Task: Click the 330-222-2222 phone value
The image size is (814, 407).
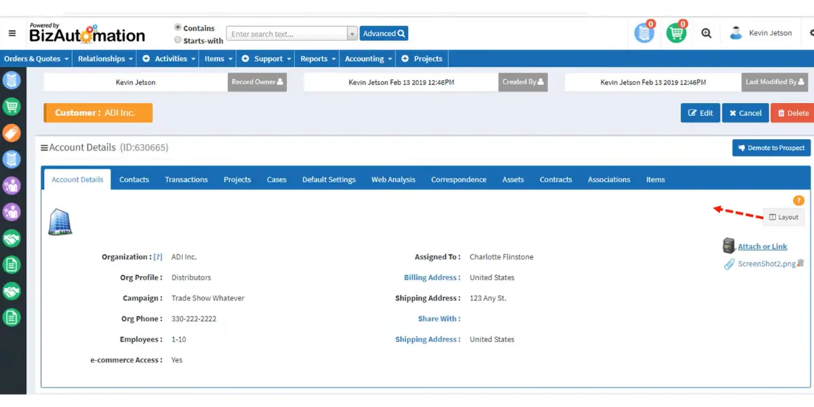Action: [194, 319]
